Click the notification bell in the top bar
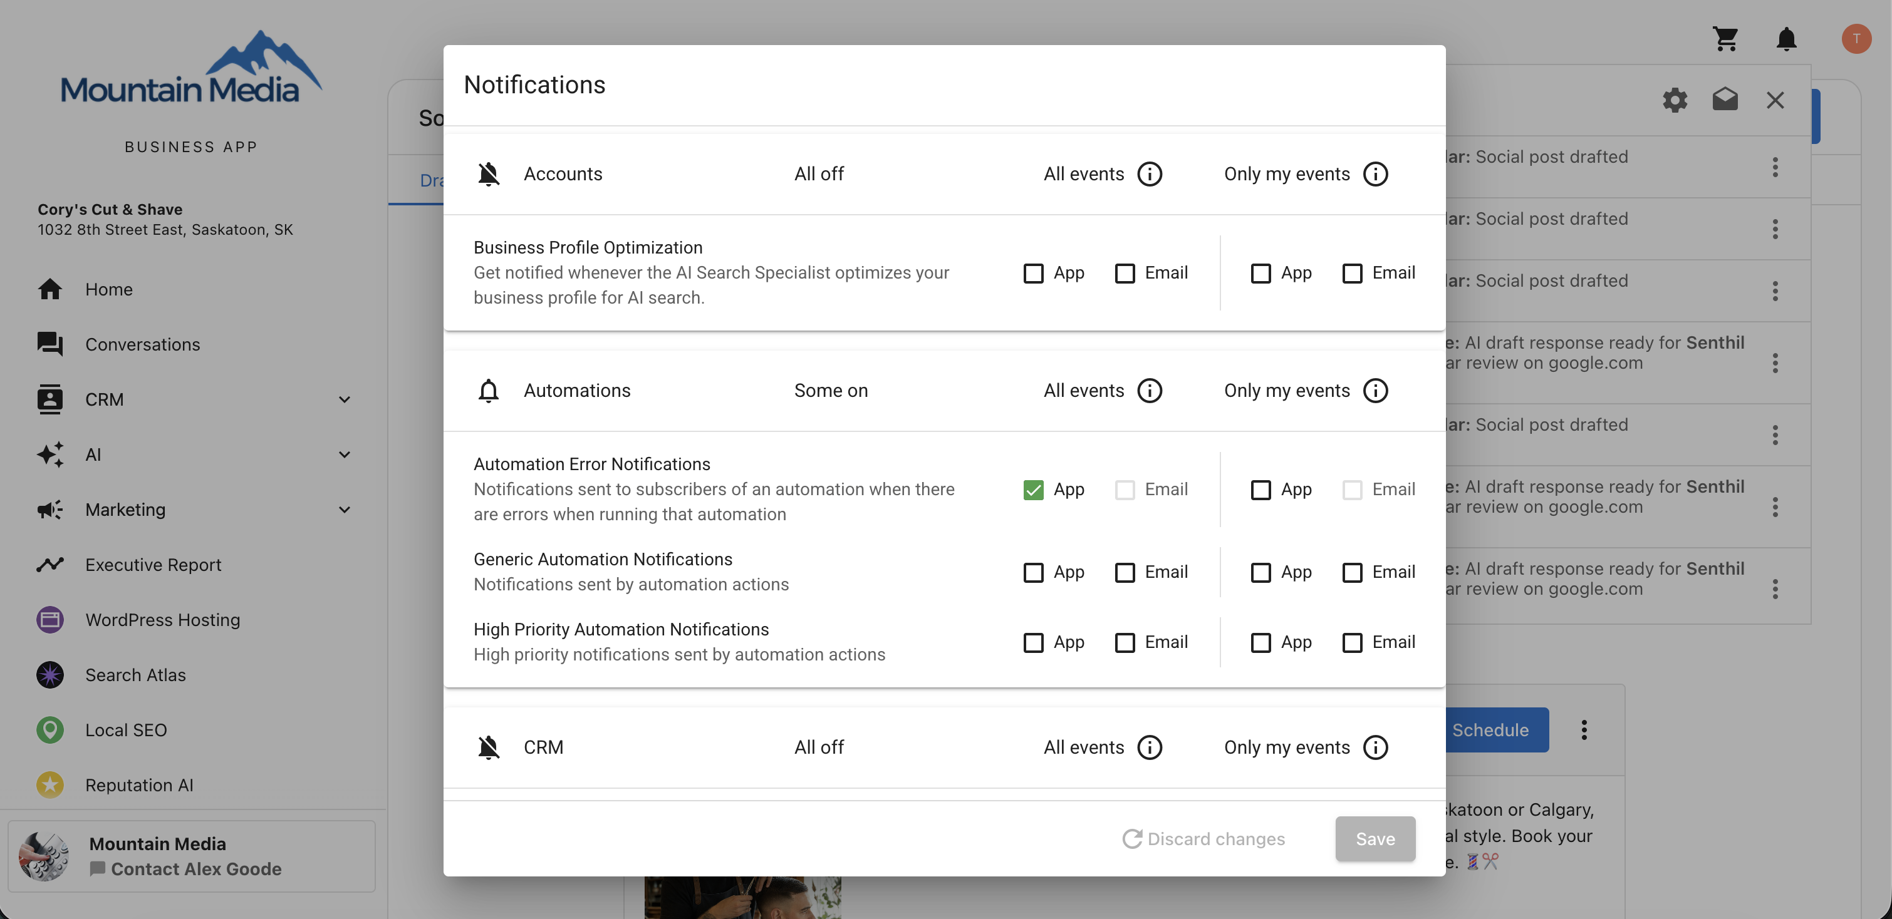Image resolution: width=1892 pixels, height=919 pixels. coord(1786,38)
